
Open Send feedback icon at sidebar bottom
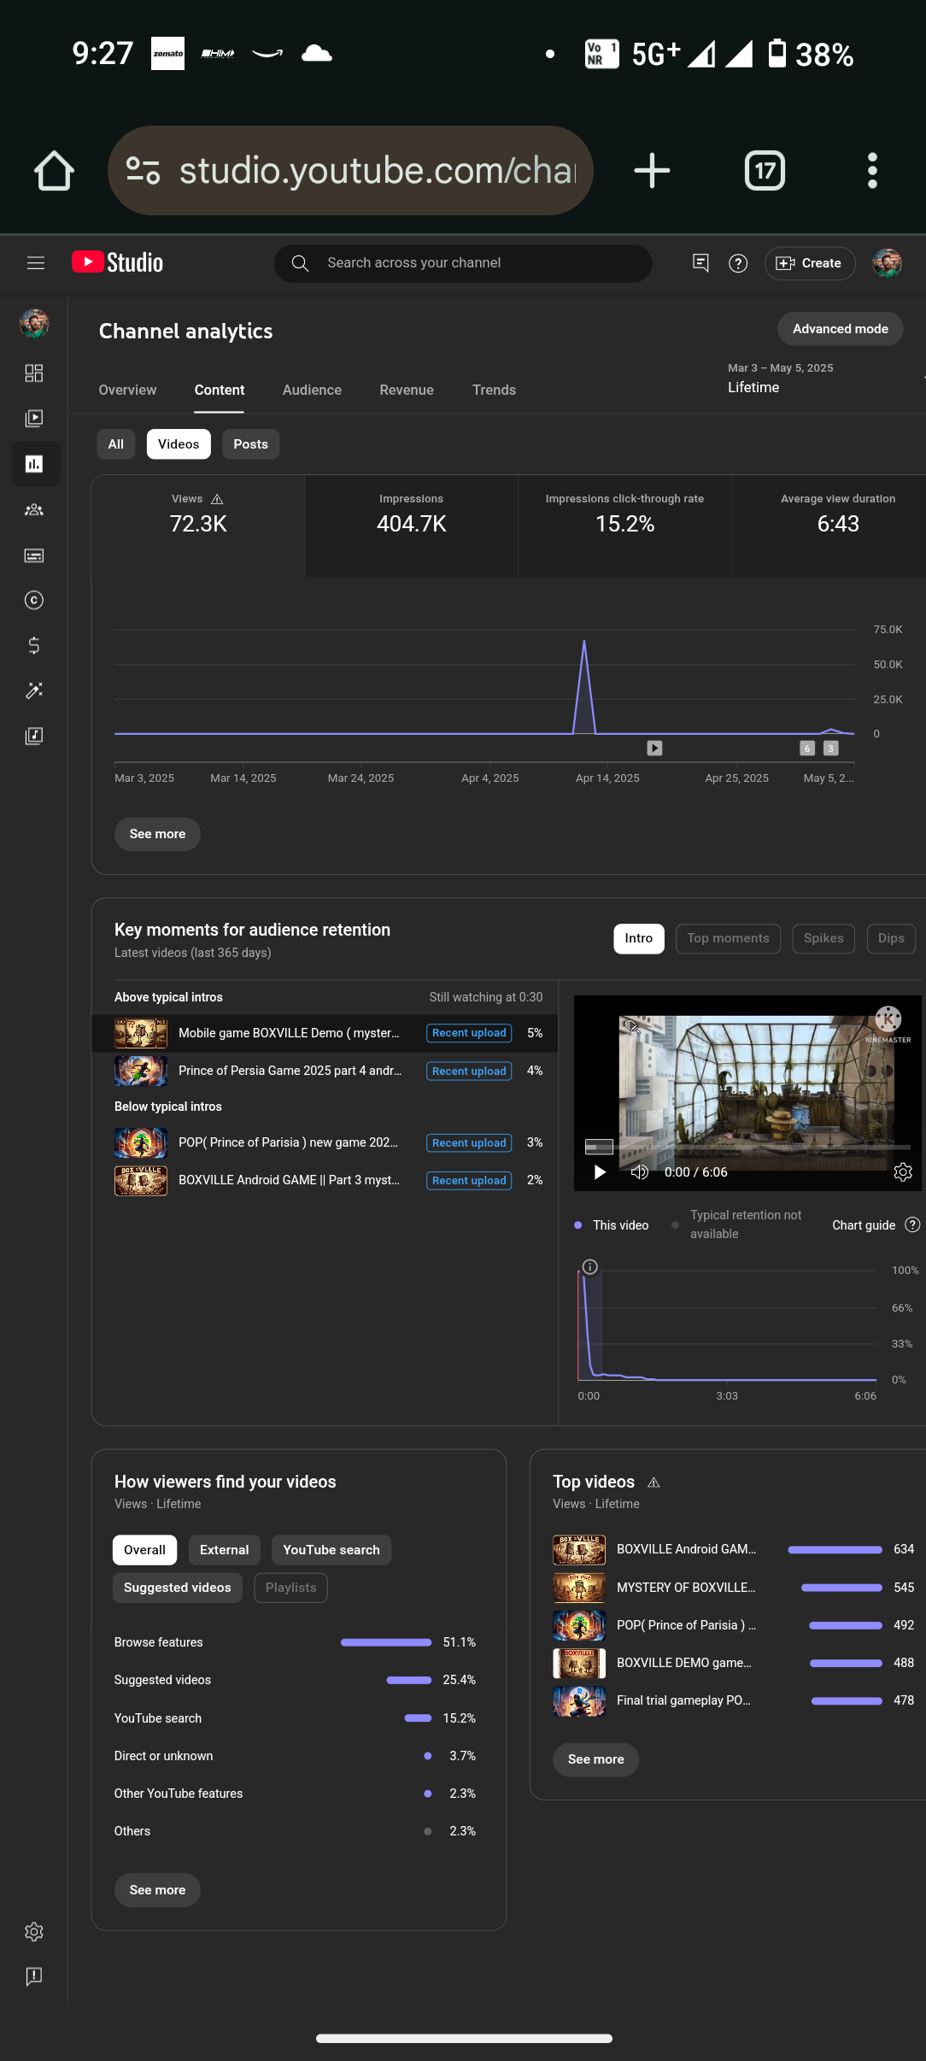[x=34, y=1976]
